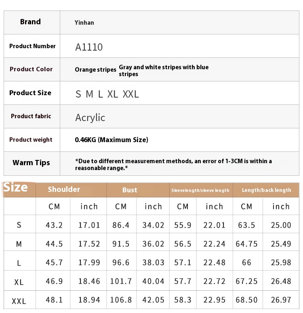Screen dimensions: 303x313
Task: Click the Brand row label
Action: point(31,22)
